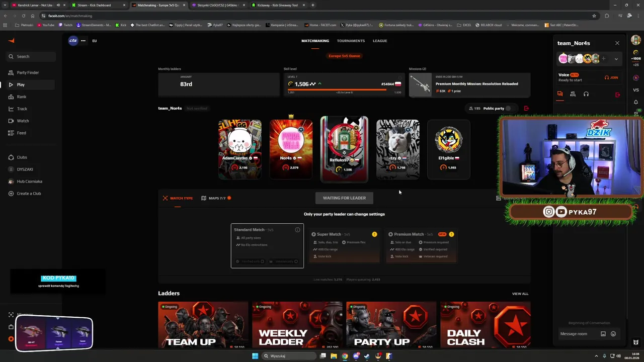
Task: Select the Standard Match option
Action: 267,246
